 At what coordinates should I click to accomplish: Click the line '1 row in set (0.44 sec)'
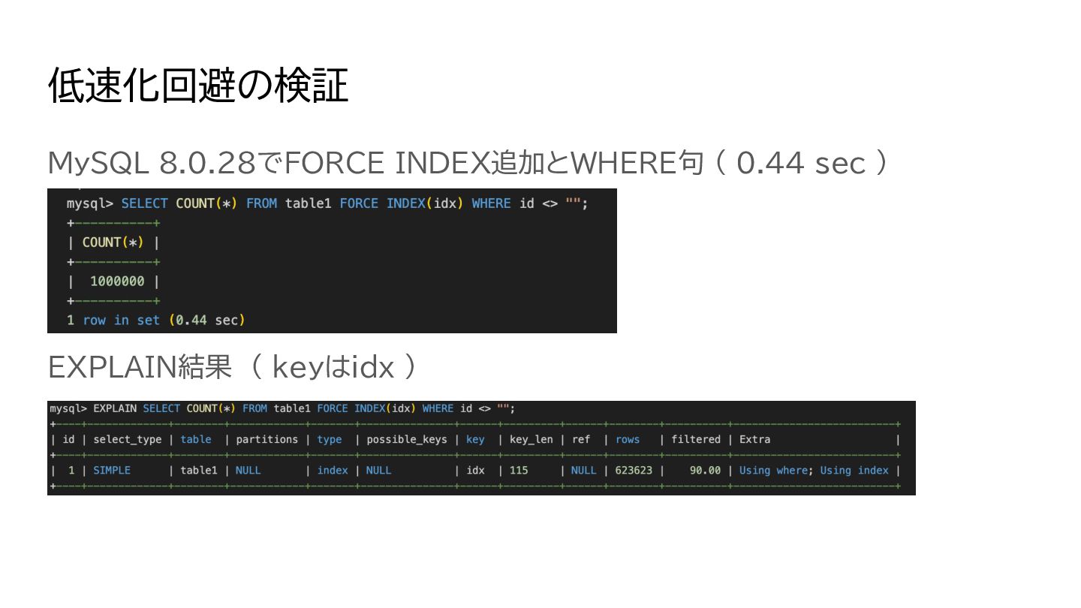pos(156,320)
